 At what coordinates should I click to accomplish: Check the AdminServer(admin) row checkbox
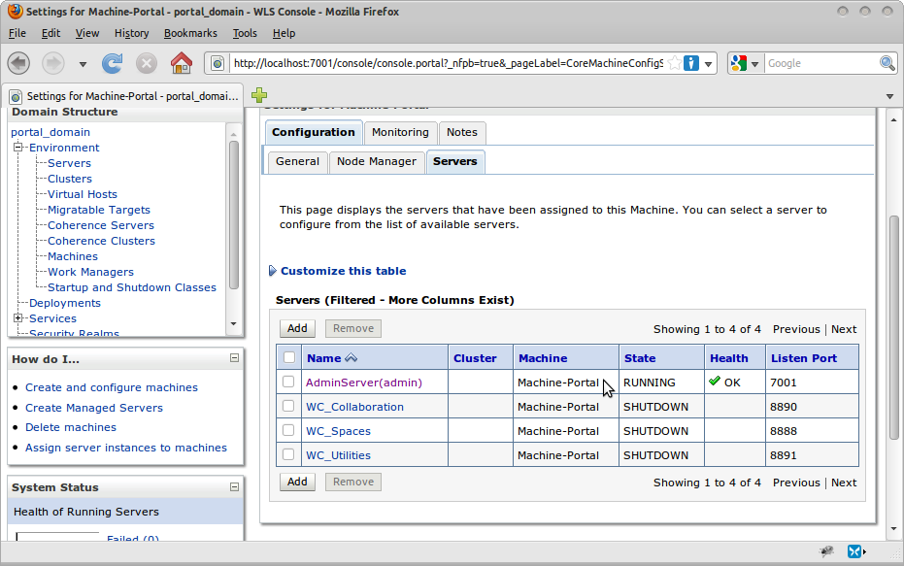click(x=288, y=382)
